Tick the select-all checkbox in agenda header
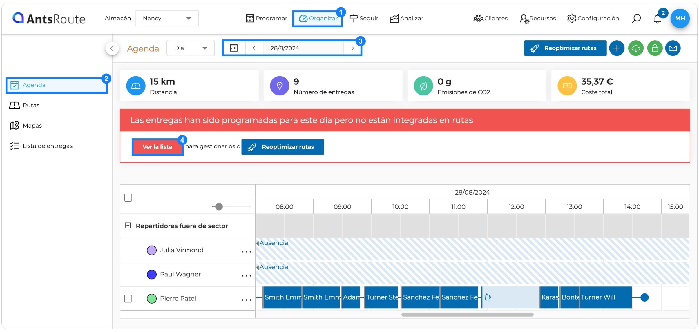 128,197
